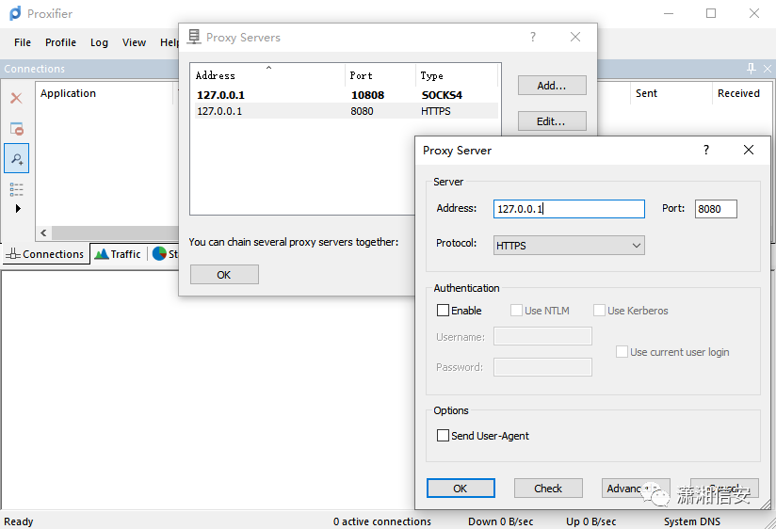Click the 0 active connections status text

click(381, 521)
